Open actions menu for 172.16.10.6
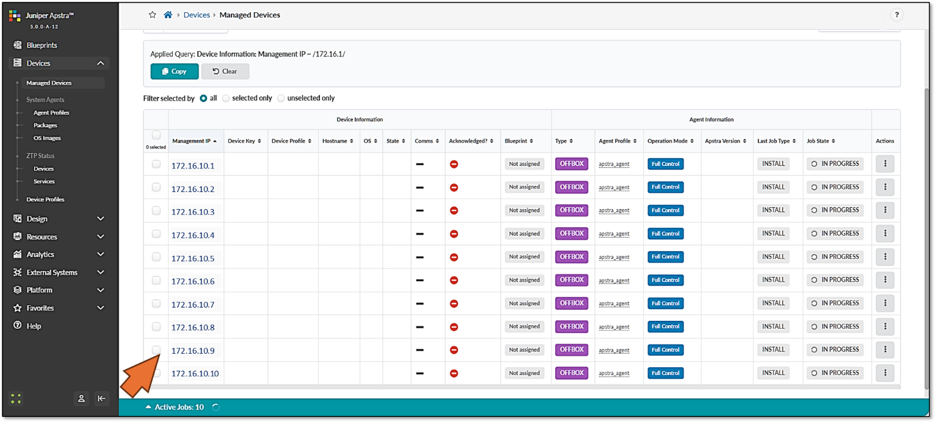 tap(885, 280)
